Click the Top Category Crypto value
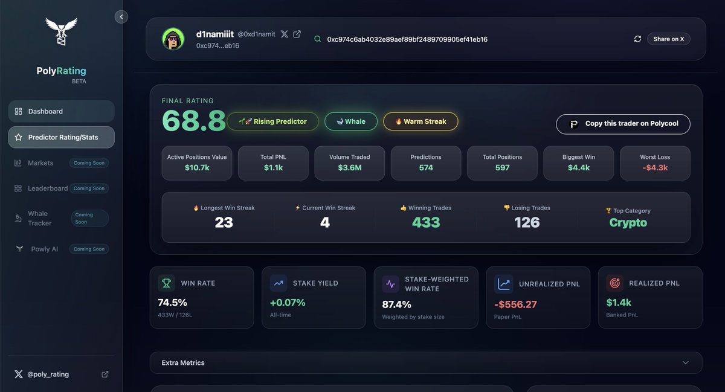Image resolution: width=725 pixels, height=392 pixels. click(628, 222)
